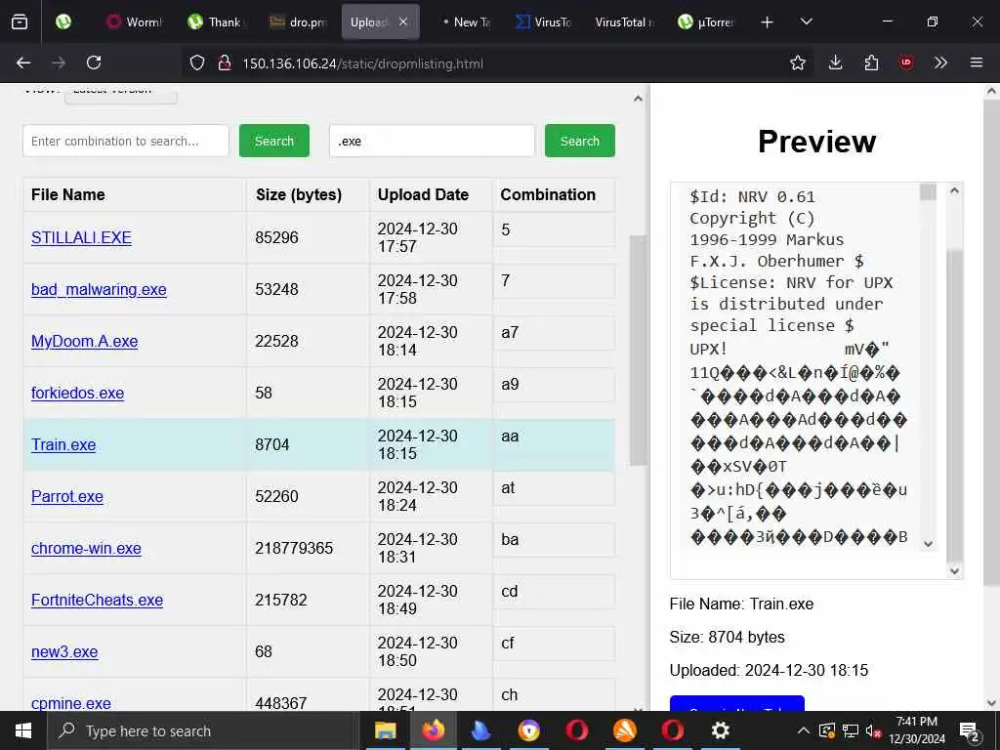Open the Train.exe link
The height and width of the screenshot is (750, 1000).
tap(63, 444)
